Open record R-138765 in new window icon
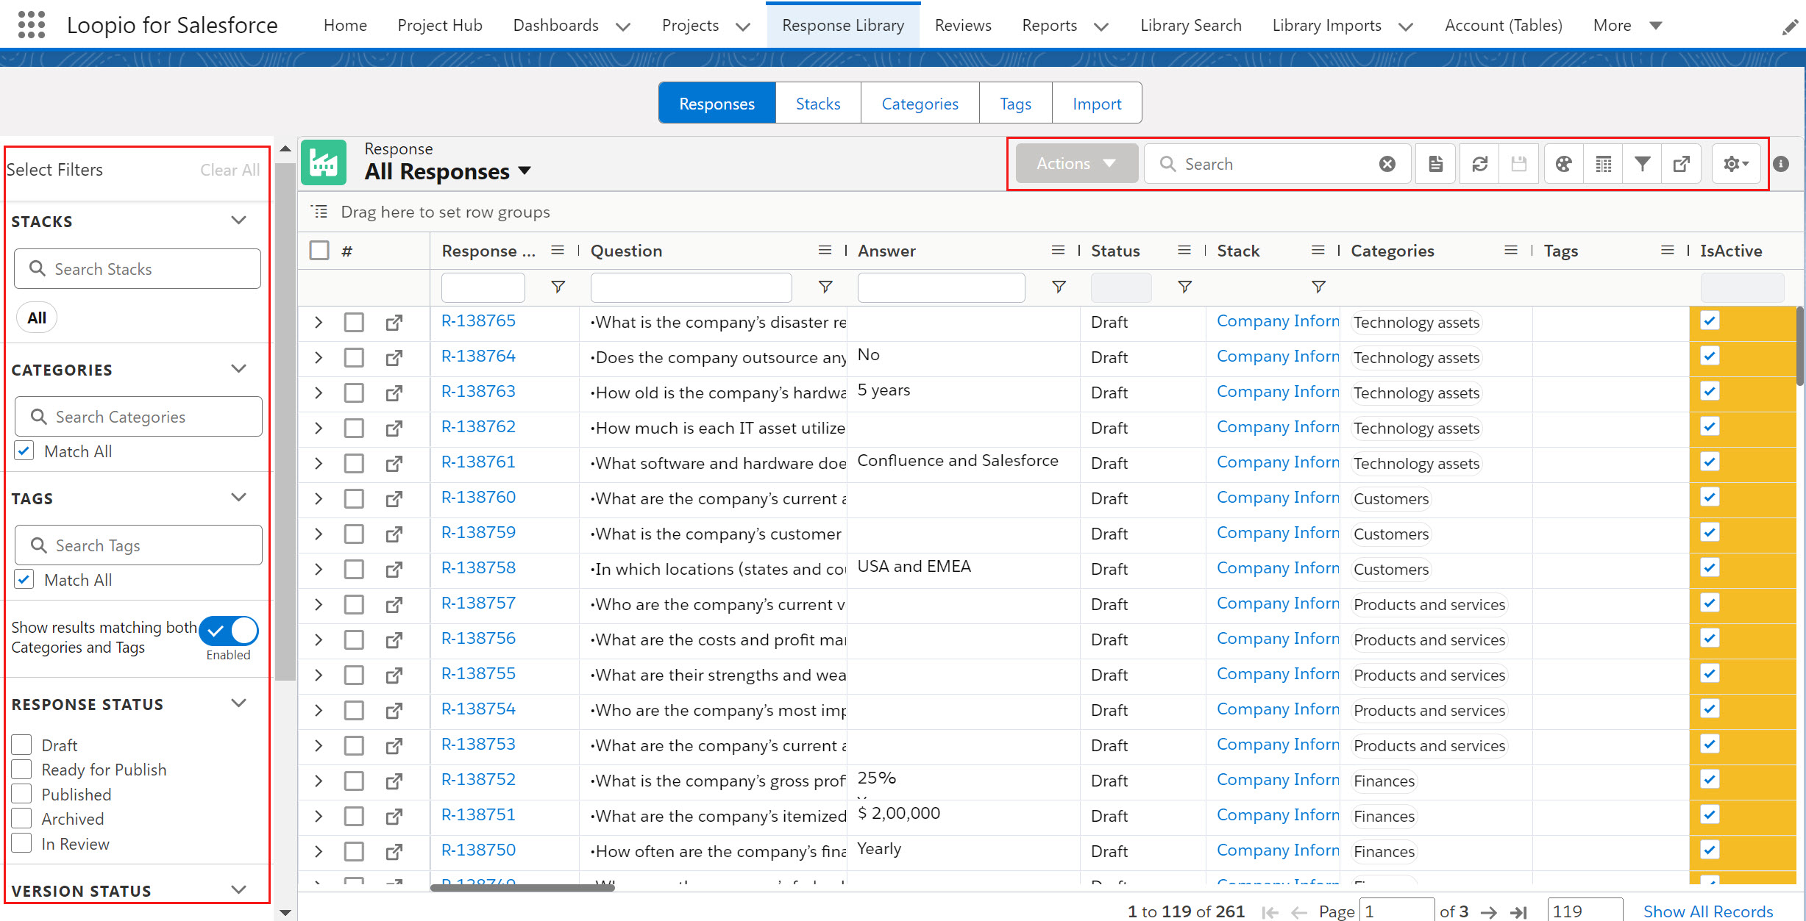The height and width of the screenshot is (921, 1806). point(394,322)
